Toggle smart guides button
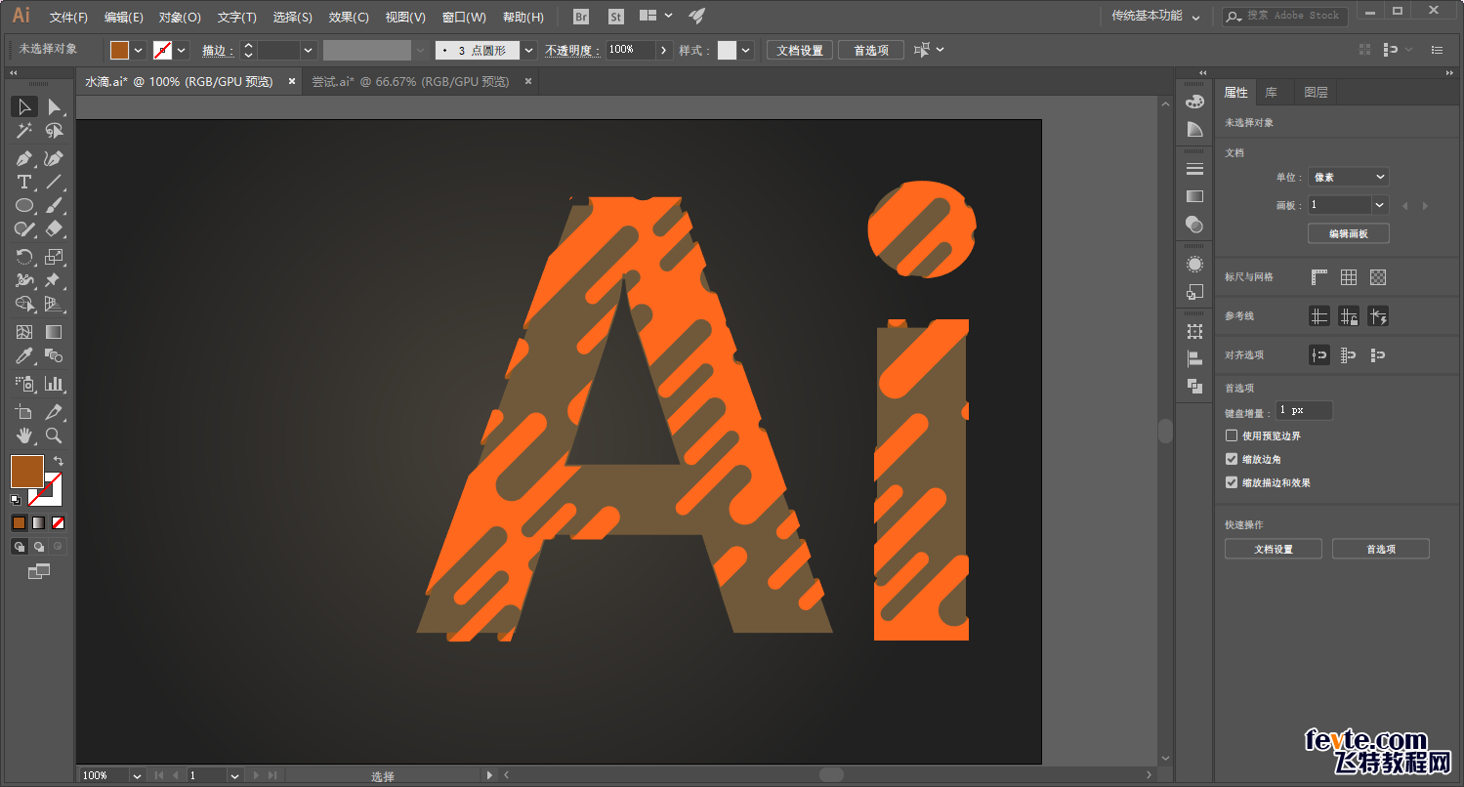This screenshot has width=1464, height=787. pos(1378,316)
